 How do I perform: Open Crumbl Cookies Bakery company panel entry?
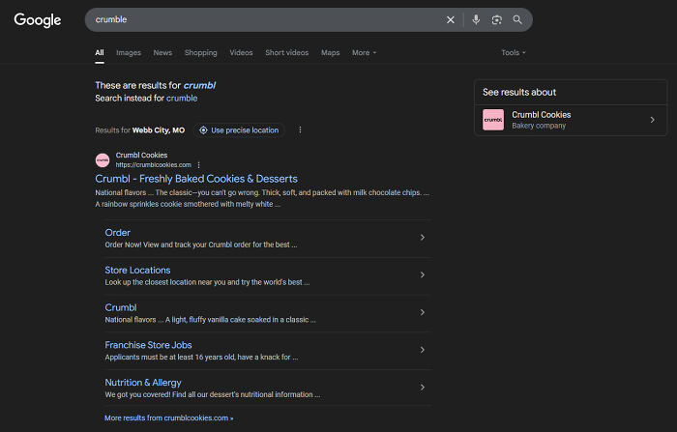[x=571, y=120]
